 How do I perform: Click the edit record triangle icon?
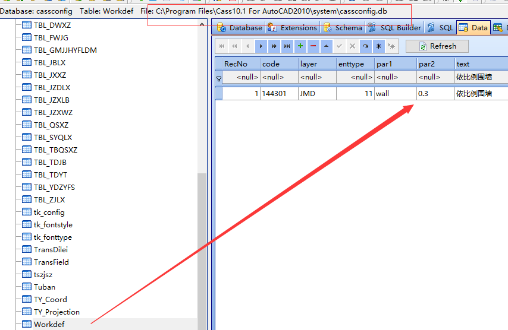point(326,46)
